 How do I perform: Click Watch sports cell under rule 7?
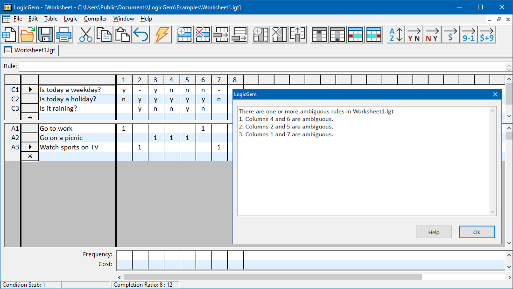219,147
